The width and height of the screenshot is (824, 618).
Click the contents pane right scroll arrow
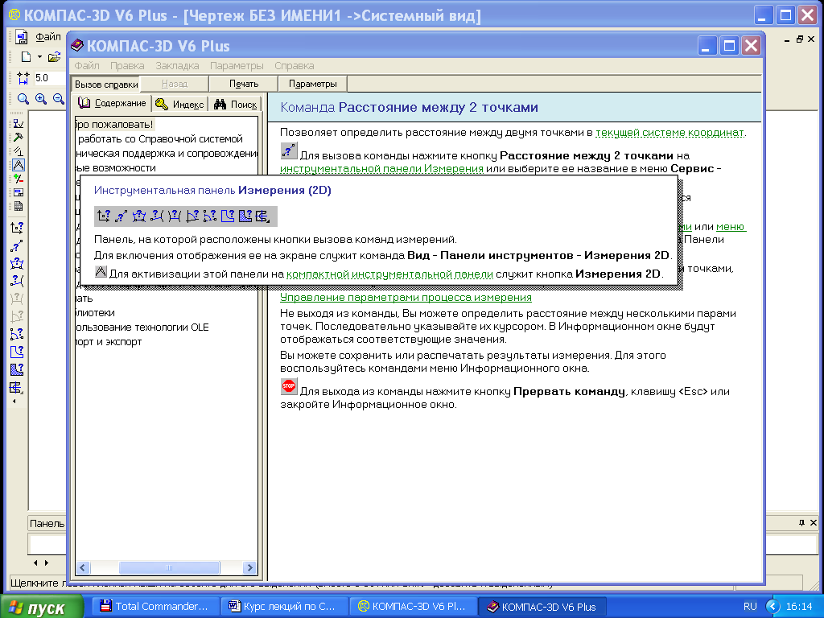250,567
